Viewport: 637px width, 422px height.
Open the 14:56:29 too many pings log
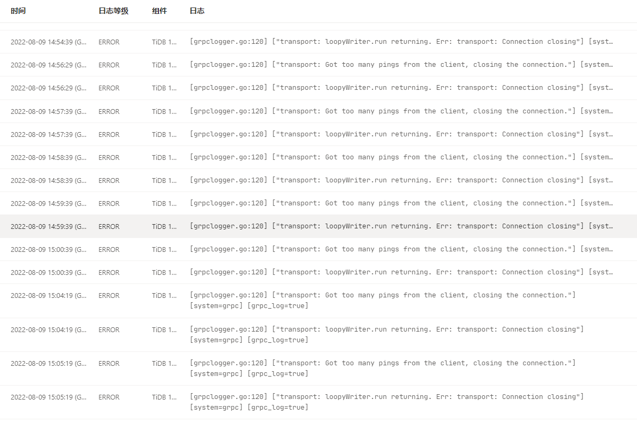click(401, 65)
